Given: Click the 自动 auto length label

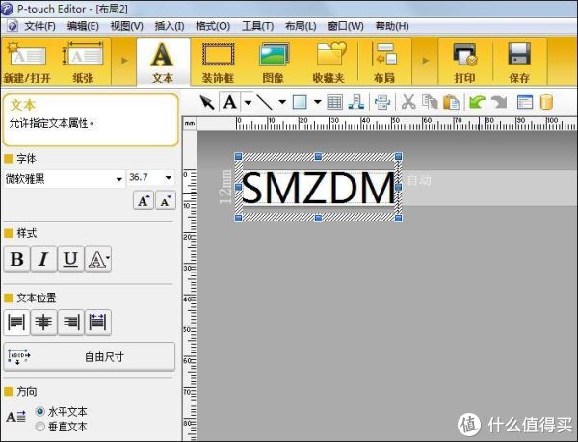Looking at the screenshot, I should [419, 180].
